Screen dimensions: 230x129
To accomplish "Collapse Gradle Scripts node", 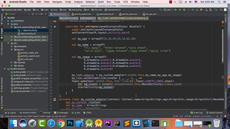I will click(x=5, y=69).
